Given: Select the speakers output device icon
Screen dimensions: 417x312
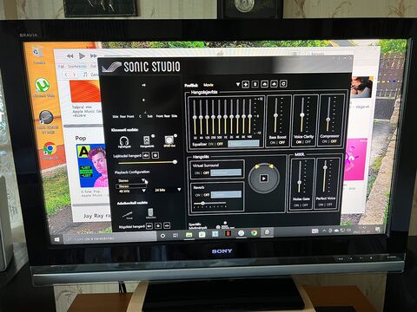Looking at the screenshot, I should pos(147,140).
